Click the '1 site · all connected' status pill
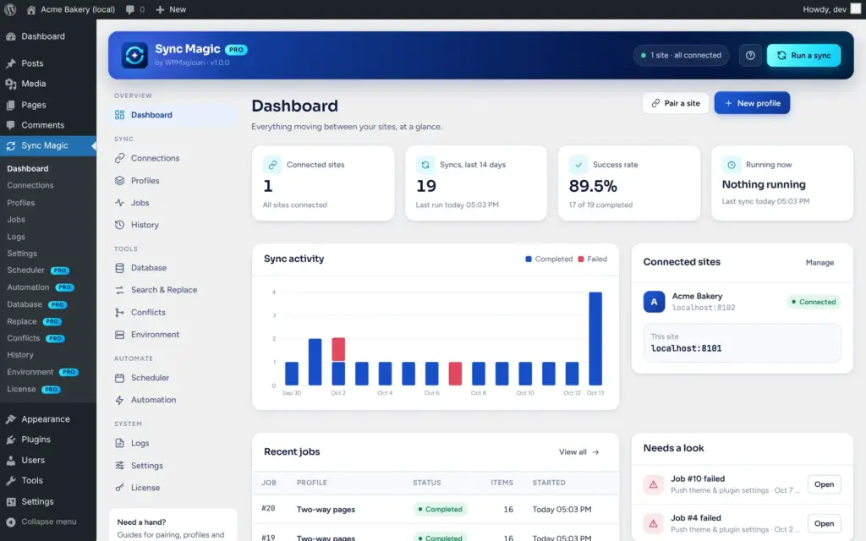Screen dimensions: 866x541 click(681, 55)
